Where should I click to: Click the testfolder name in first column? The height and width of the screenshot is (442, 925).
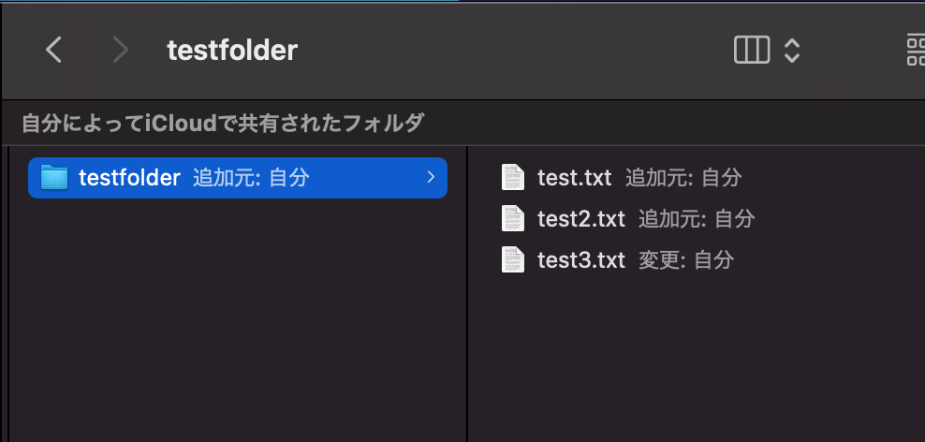(x=129, y=177)
